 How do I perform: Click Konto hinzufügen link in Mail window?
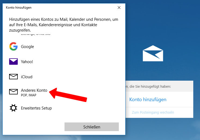tap(148, 100)
